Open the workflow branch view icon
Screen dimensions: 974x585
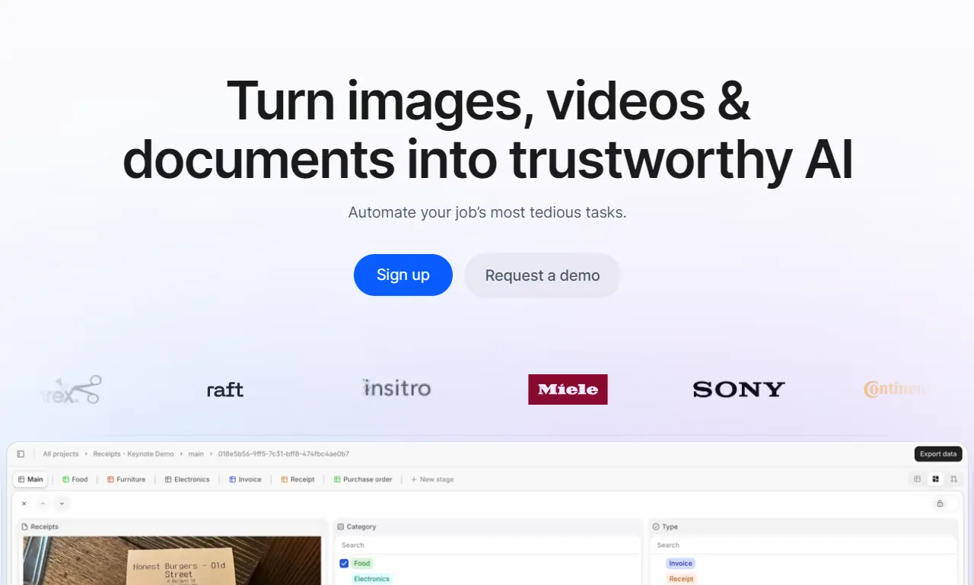point(953,479)
